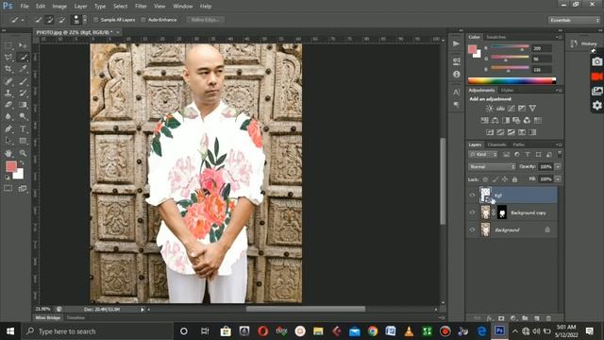Viewport: 604px width, 340px height.
Task: Open the collapsed History panel
Action: [584, 44]
